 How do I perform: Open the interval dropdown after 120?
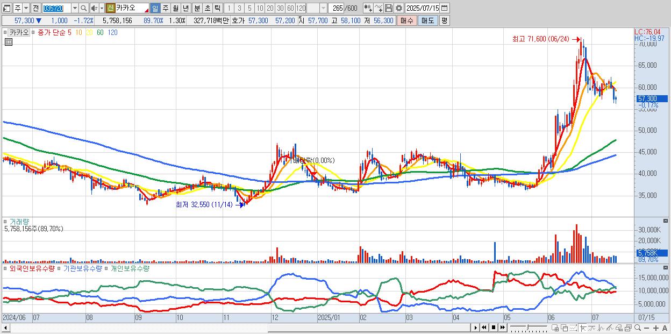[324, 9]
